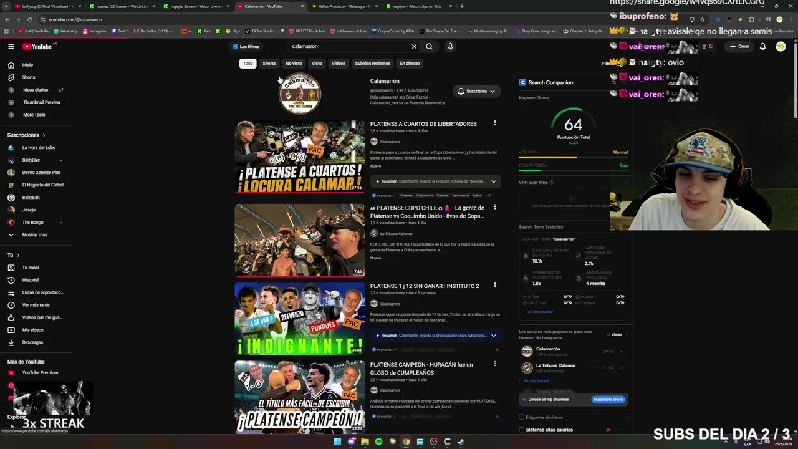This screenshot has width=798, height=449.
Task: Open PLATENSE A CUARTOS DE LIBERTADORES video title
Action: tap(423, 124)
